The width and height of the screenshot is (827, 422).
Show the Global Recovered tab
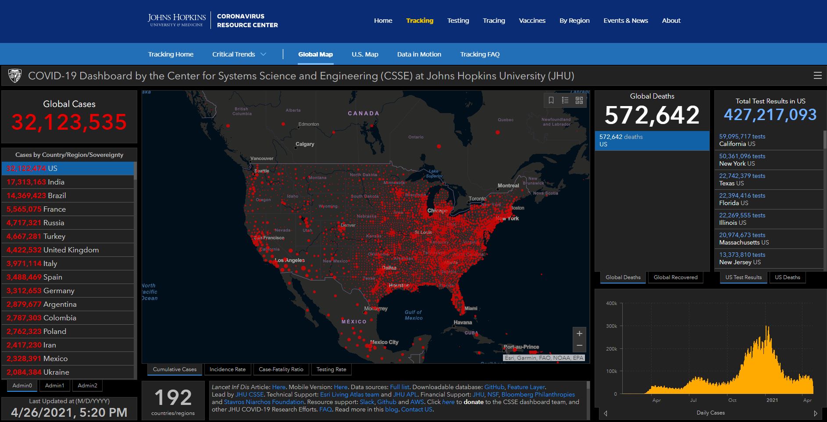675,277
